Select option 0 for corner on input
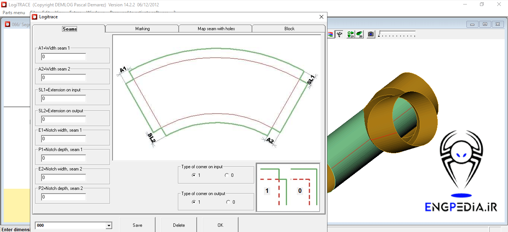Screen dimensions: 508x232 coord(227,175)
